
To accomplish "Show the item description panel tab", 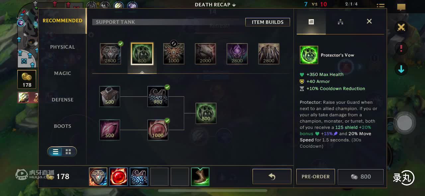I will (311, 22).
